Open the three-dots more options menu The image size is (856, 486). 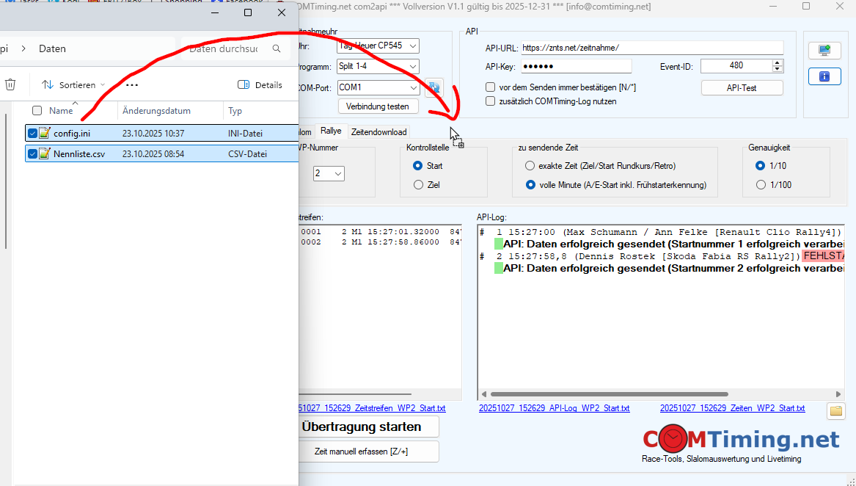(132, 85)
